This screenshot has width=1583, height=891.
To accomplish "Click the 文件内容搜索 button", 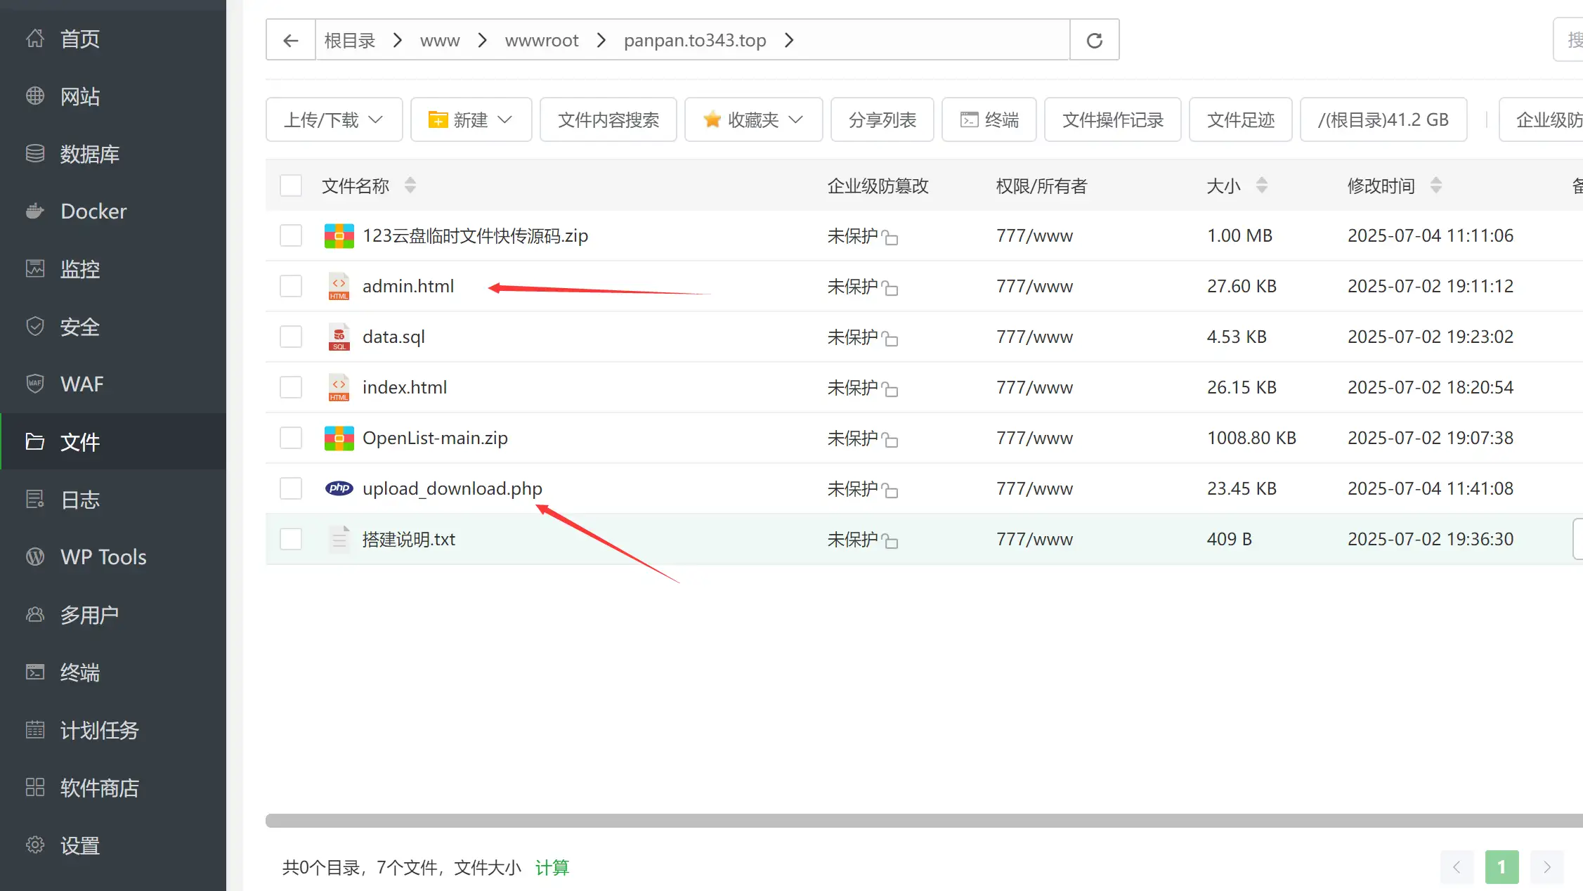I will (608, 119).
